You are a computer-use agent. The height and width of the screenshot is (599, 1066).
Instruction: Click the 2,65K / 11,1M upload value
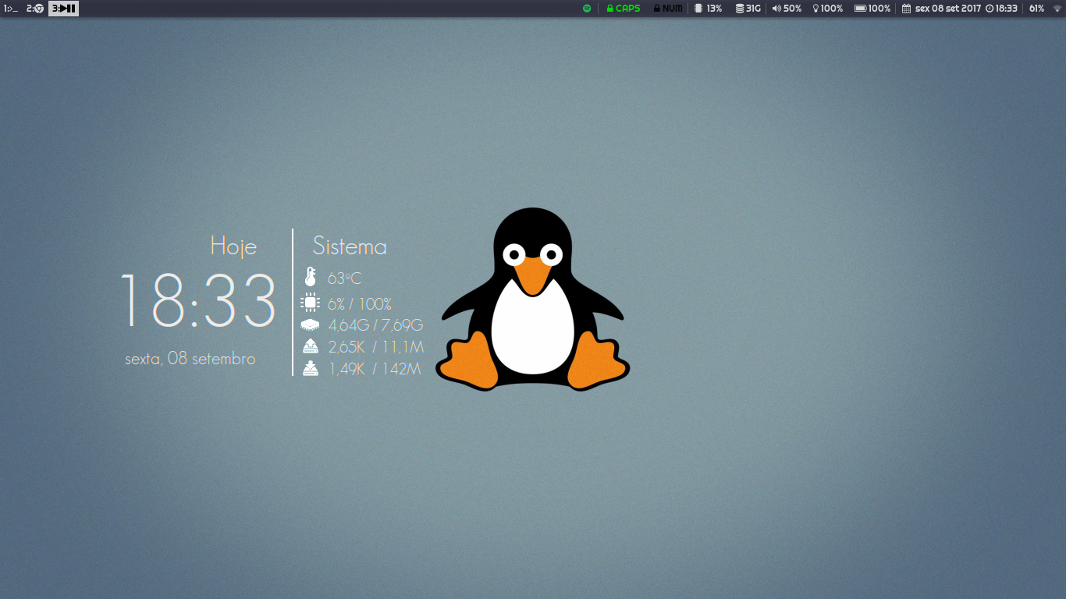[375, 347]
